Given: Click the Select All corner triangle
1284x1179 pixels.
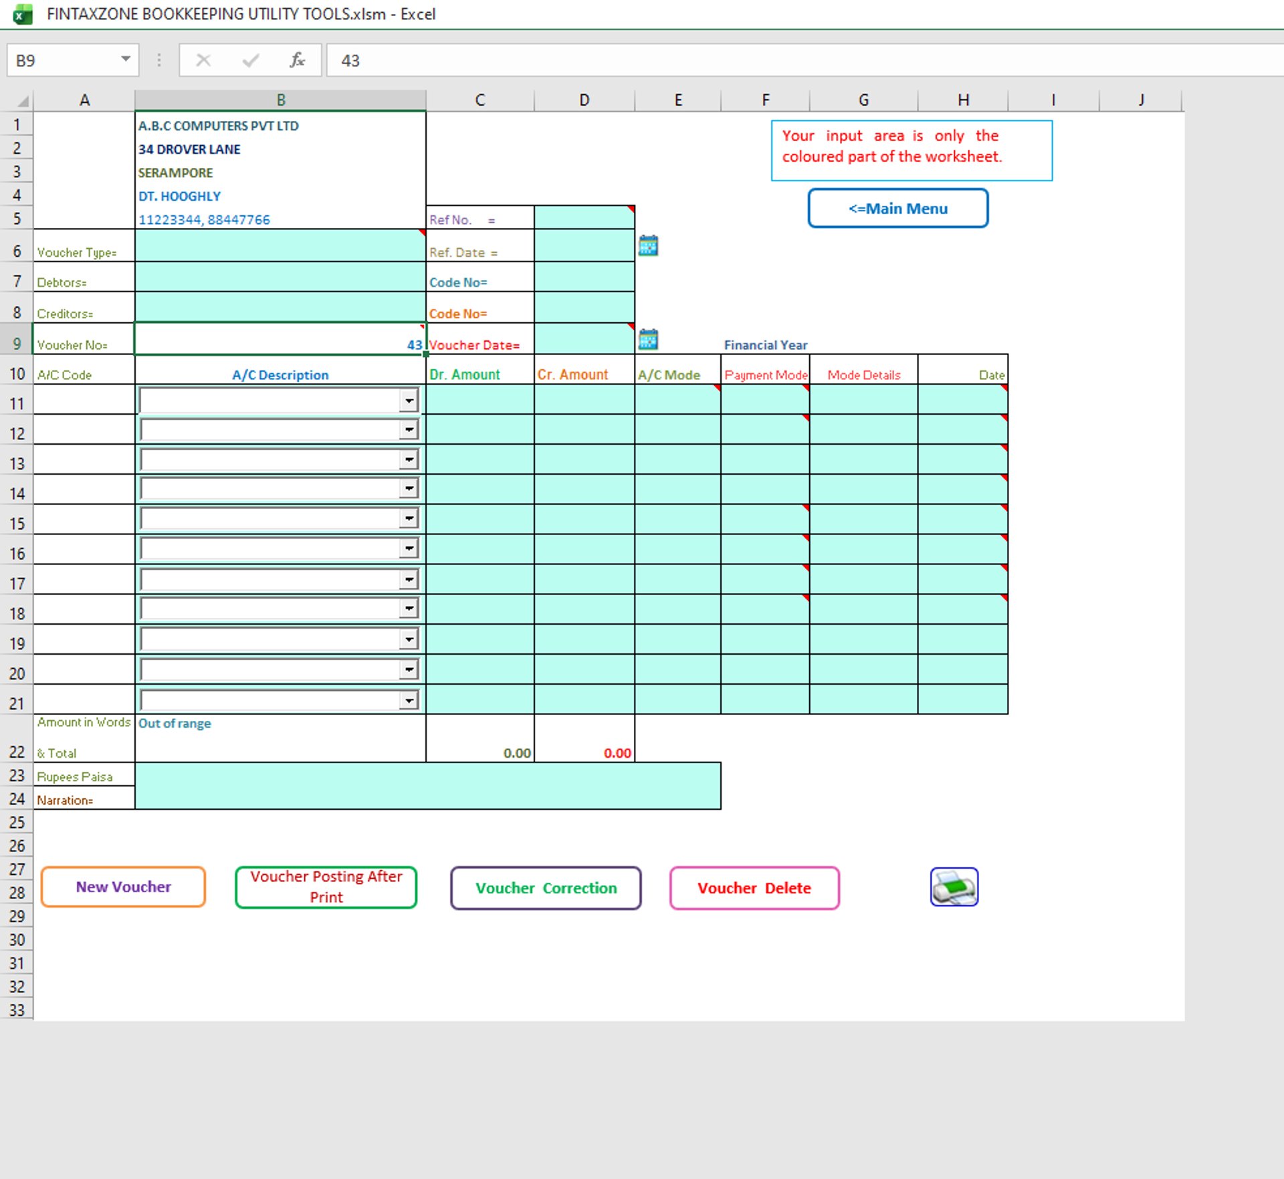Looking at the screenshot, I should click(23, 101).
